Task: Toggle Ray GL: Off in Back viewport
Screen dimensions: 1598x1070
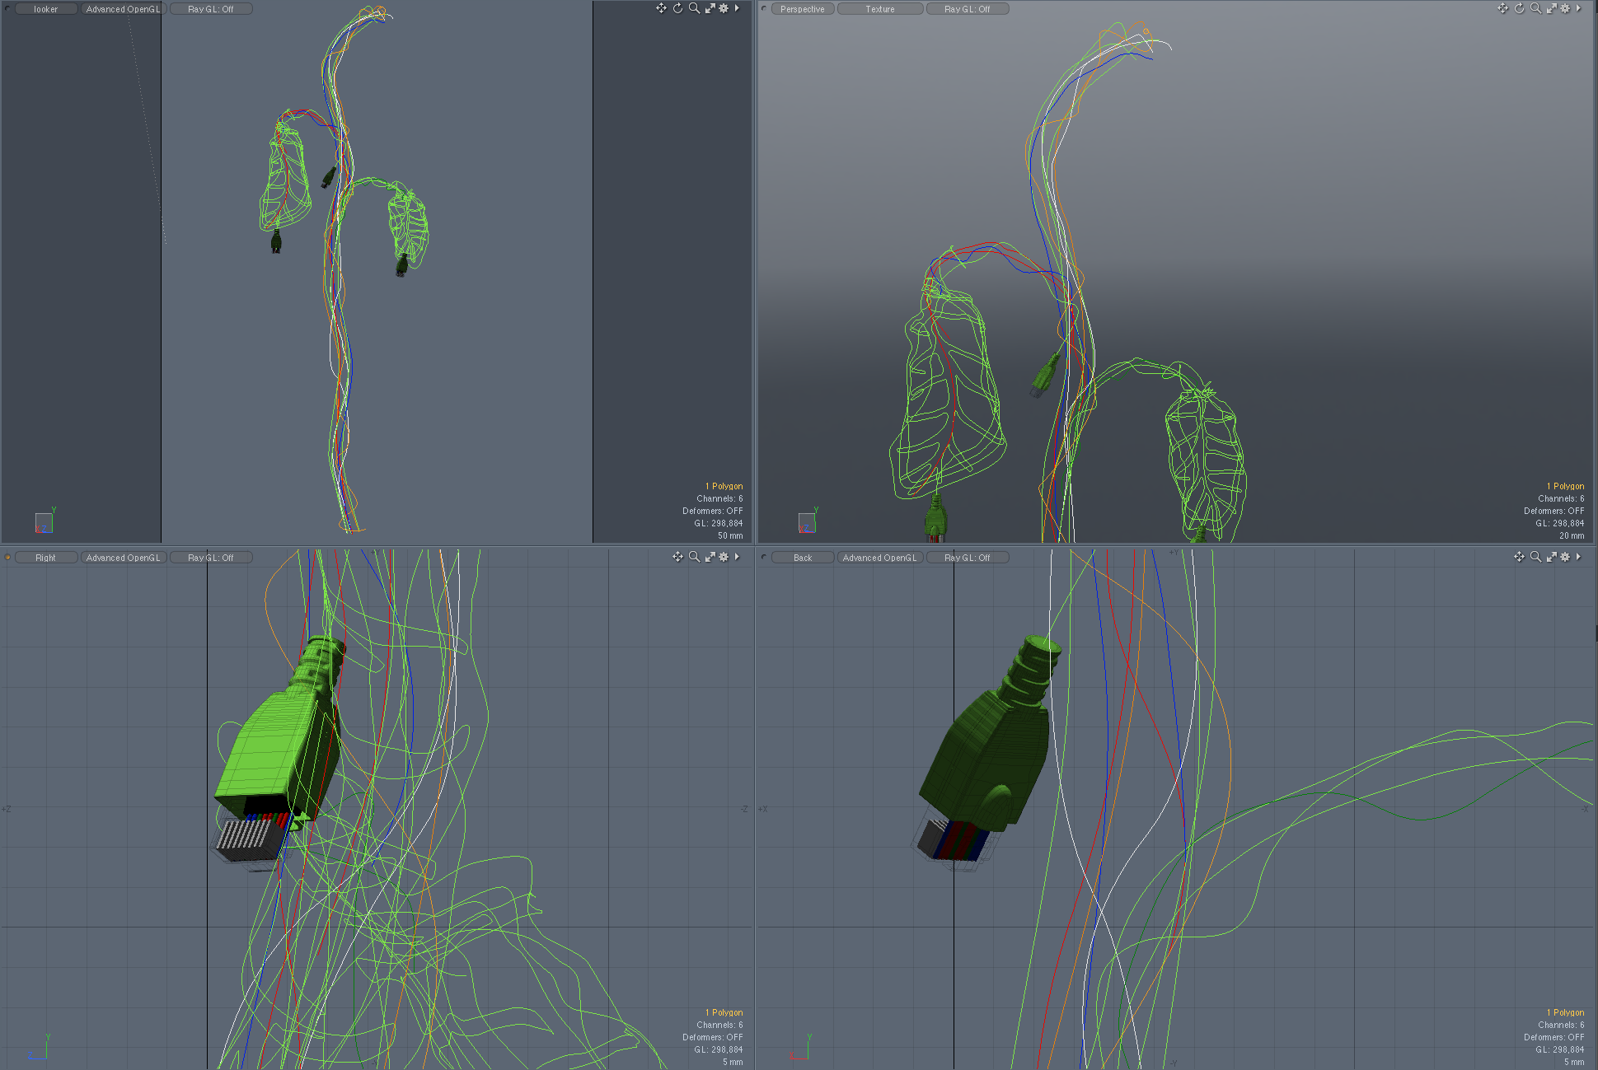Action: pyautogui.click(x=968, y=558)
